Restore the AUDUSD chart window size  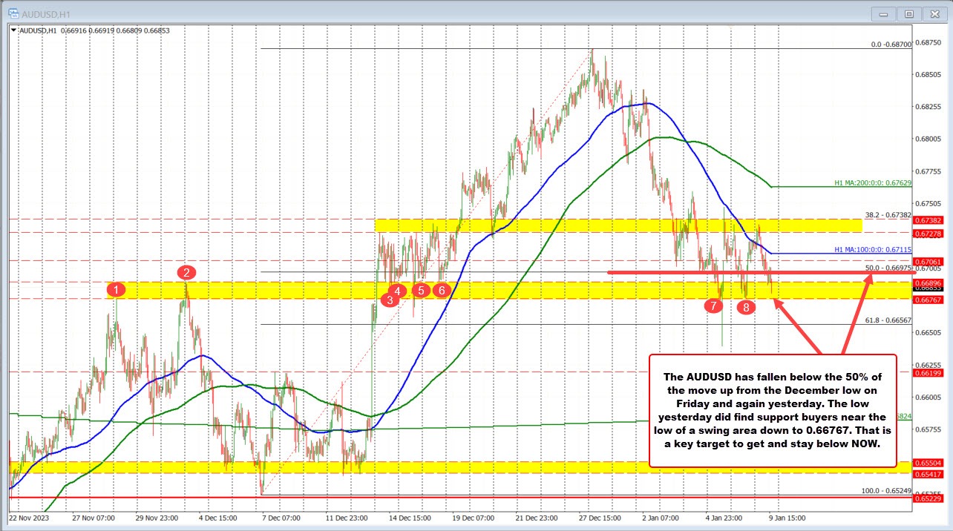[x=908, y=13]
